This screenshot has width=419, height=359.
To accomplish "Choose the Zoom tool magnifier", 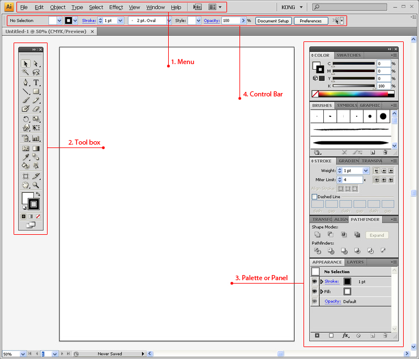I will pyautogui.click(x=36, y=185).
